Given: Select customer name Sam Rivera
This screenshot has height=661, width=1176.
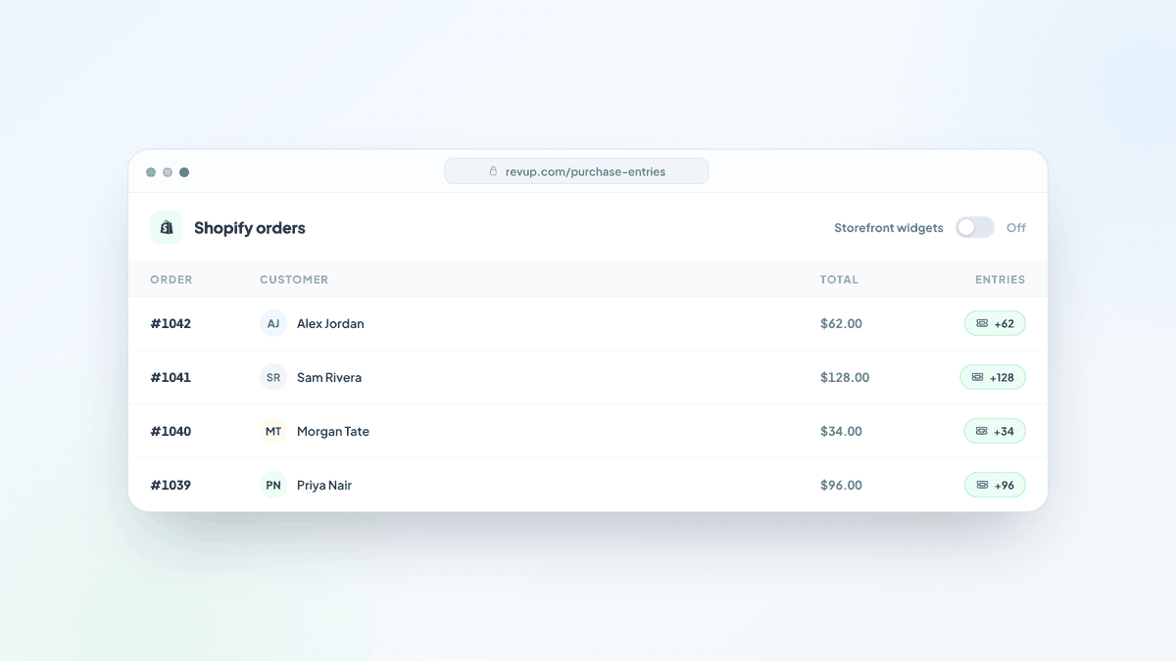Looking at the screenshot, I should coord(329,377).
